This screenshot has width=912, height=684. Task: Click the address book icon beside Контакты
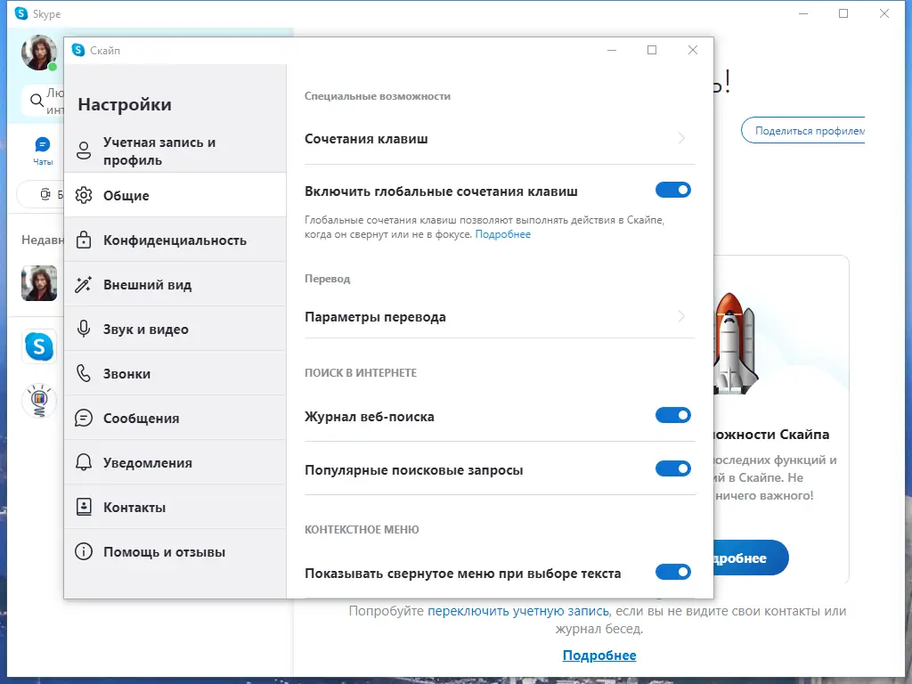[x=84, y=507]
